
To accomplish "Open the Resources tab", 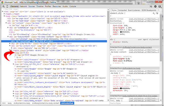I will (57, 6).
